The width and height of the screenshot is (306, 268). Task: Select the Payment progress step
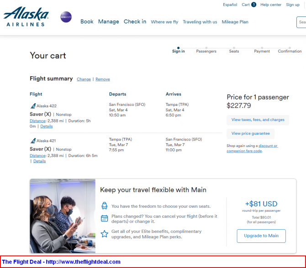(x=262, y=50)
